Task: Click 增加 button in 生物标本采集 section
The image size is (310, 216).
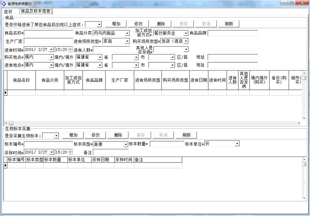Action: (73, 135)
